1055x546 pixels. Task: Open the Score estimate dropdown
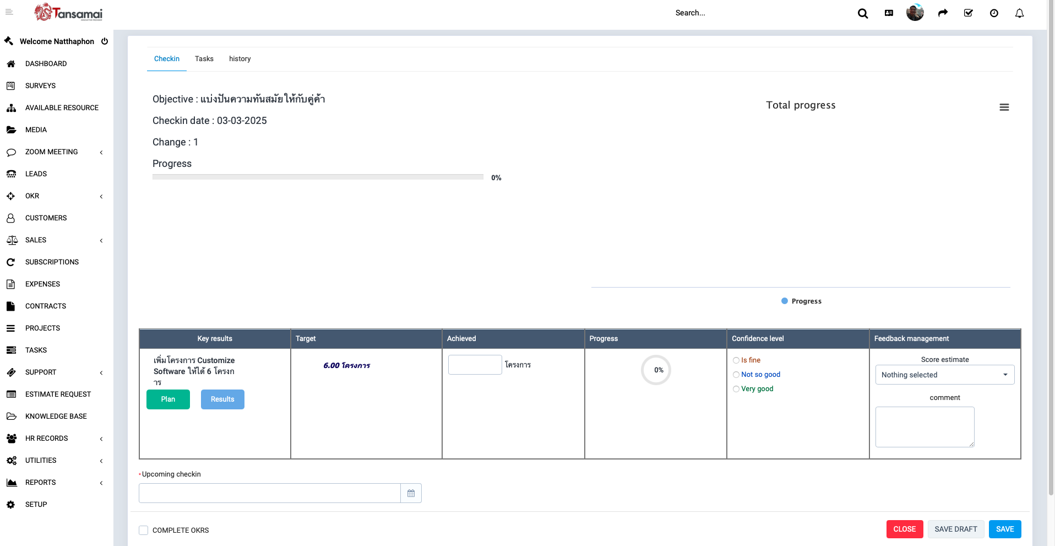pos(944,375)
